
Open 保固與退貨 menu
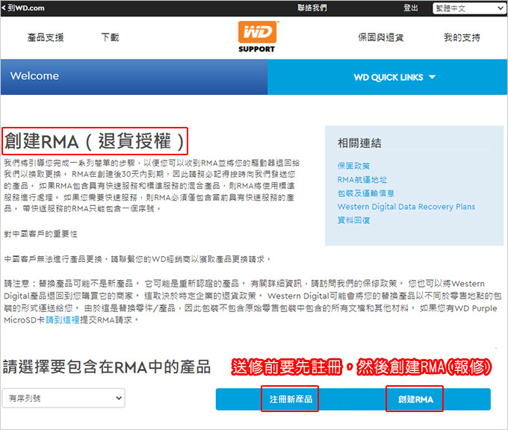click(381, 37)
